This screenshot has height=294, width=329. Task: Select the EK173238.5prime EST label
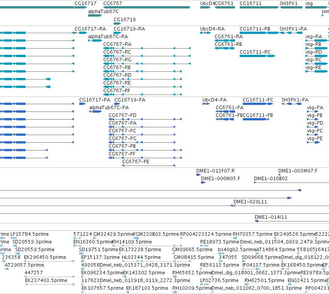(140, 250)
